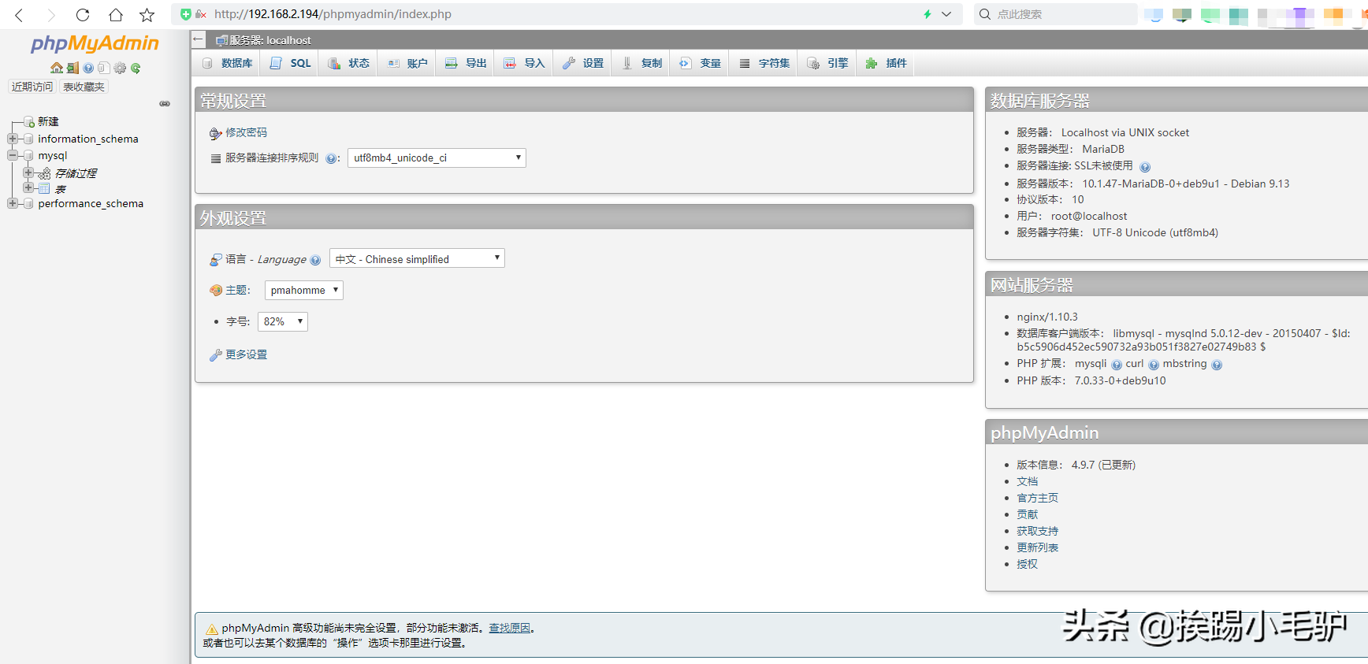Click help icon after curl extension
This screenshot has height=664, width=1368.
tap(1154, 365)
